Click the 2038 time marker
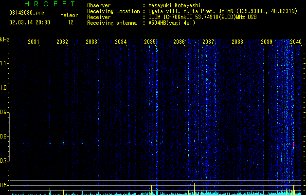The image size is (306, 195). [237, 42]
